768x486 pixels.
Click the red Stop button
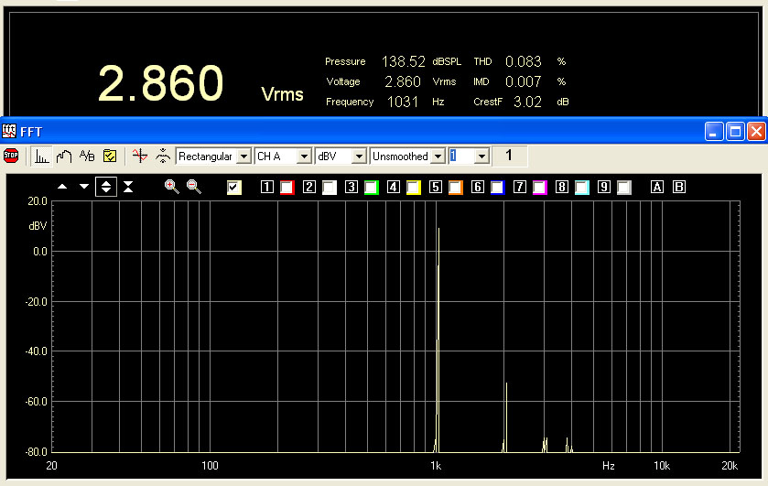click(x=11, y=156)
